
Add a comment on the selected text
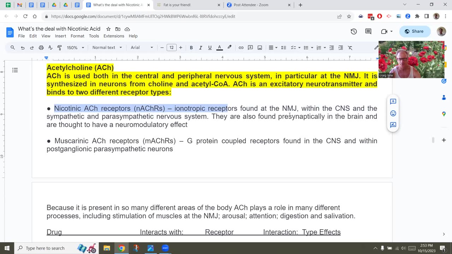tap(393, 102)
